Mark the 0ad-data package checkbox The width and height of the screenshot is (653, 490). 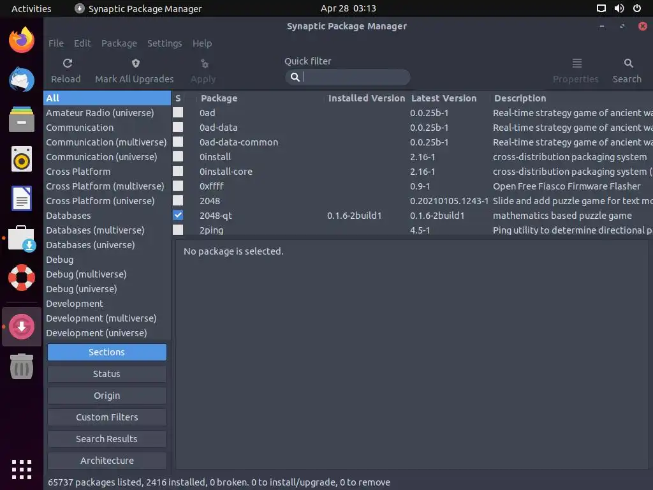click(178, 127)
